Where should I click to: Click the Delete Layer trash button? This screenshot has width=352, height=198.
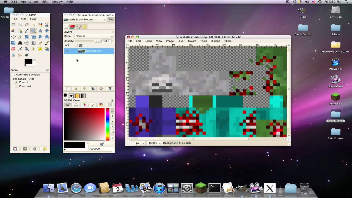(x=110, y=89)
